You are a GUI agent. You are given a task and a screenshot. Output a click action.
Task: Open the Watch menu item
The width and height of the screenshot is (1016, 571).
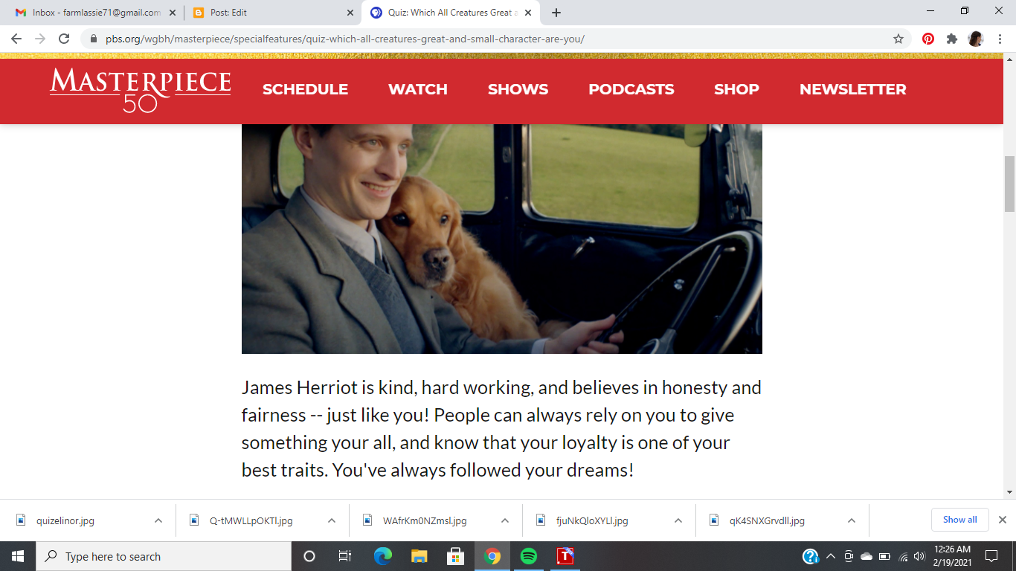[418, 89]
